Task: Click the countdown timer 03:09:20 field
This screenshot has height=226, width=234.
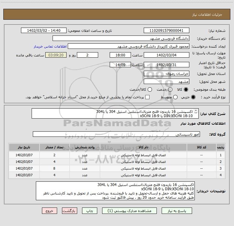Action: 56,55
